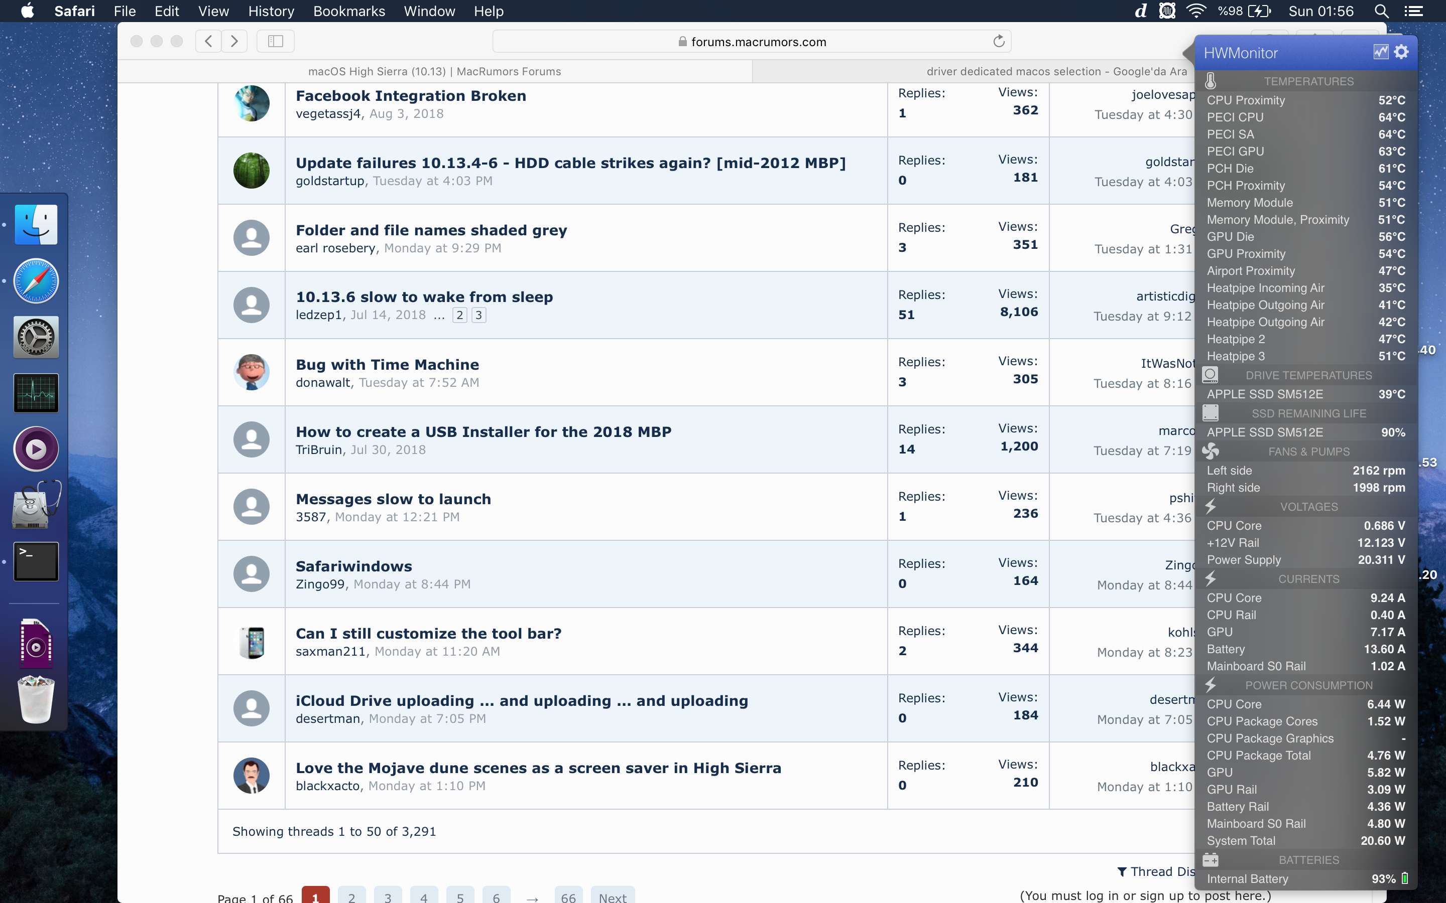Click the forums.macrumors.com address bar
This screenshot has height=903, width=1446.
tap(752, 41)
